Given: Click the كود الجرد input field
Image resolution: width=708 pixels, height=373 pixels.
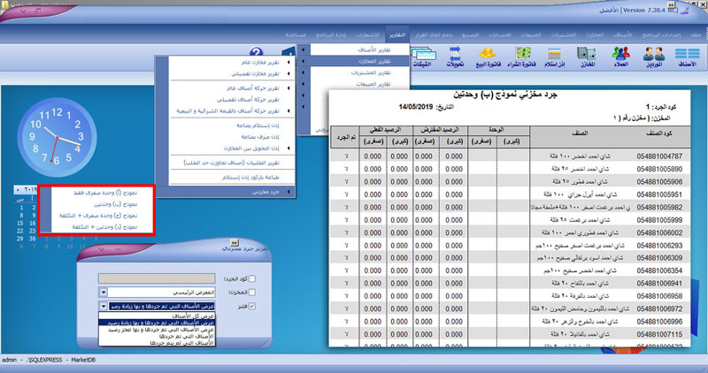Looking at the screenshot, I should (157, 278).
